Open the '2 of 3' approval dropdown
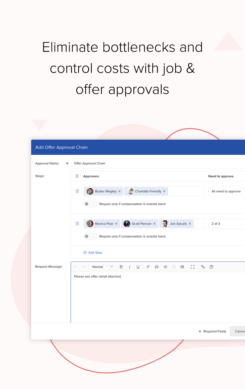This screenshot has height=389, width=245. (x=226, y=224)
